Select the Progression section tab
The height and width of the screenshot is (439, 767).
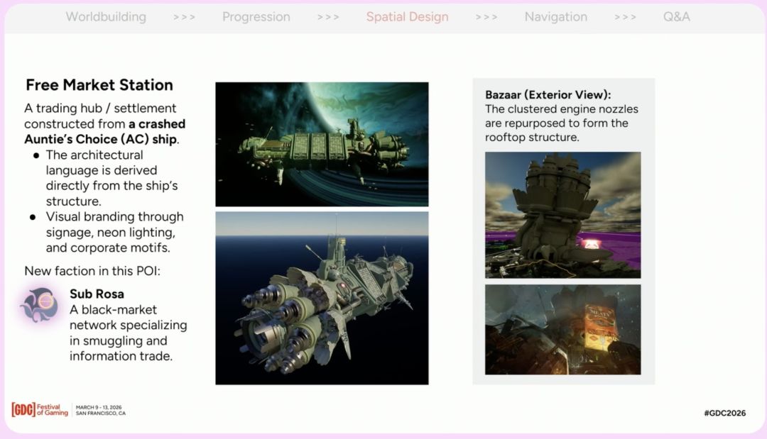tap(256, 16)
